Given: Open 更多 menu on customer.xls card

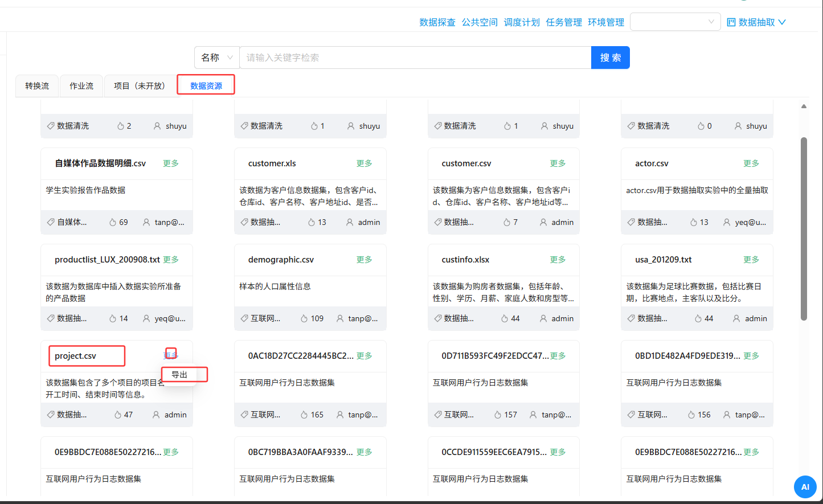Looking at the screenshot, I should tap(365, 163).
